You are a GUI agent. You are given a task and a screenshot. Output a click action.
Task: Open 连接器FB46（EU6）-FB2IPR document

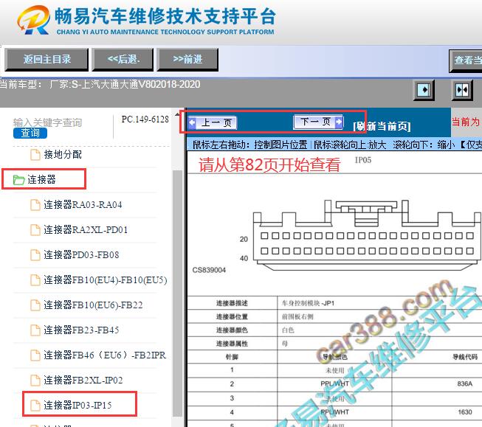pyautogui.click(x=105, y=355)
